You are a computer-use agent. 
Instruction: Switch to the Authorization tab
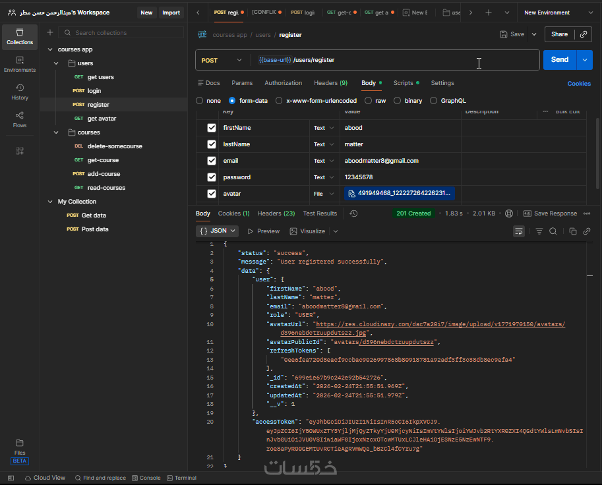click(x=283, y=83)
